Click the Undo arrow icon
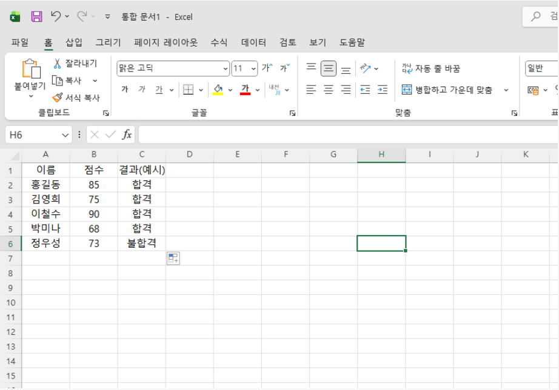Image resolution: width=559 pixels, height=390 pixels. coord(56,16)
